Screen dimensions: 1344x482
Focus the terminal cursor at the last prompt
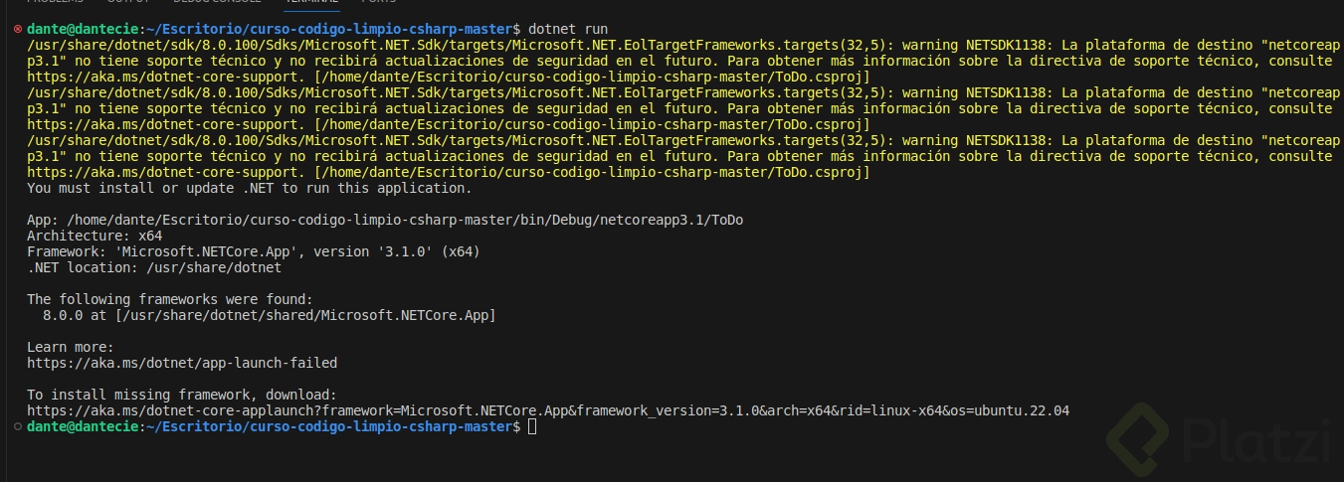(x=532, y=426)
